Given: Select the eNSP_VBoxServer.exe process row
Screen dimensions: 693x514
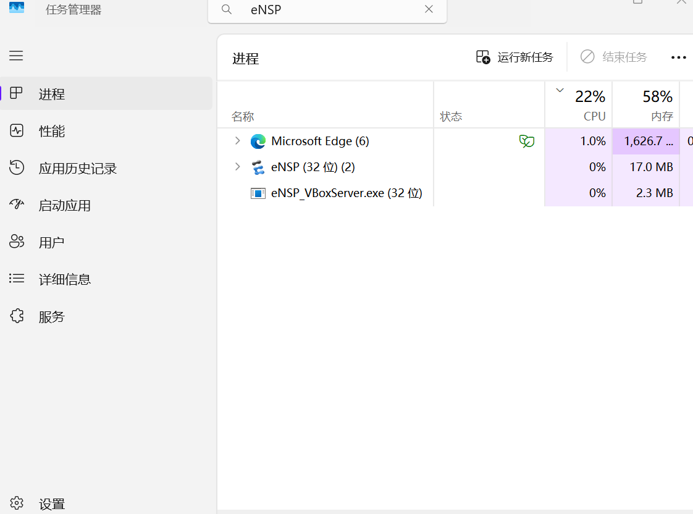Looking at the screenshot, I should pos(455,193).
